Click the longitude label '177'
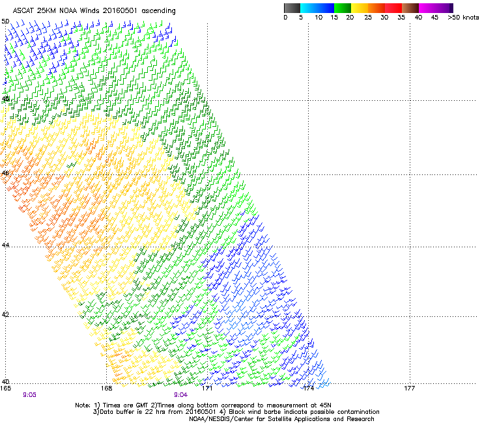482x423 pixels. 409,389
